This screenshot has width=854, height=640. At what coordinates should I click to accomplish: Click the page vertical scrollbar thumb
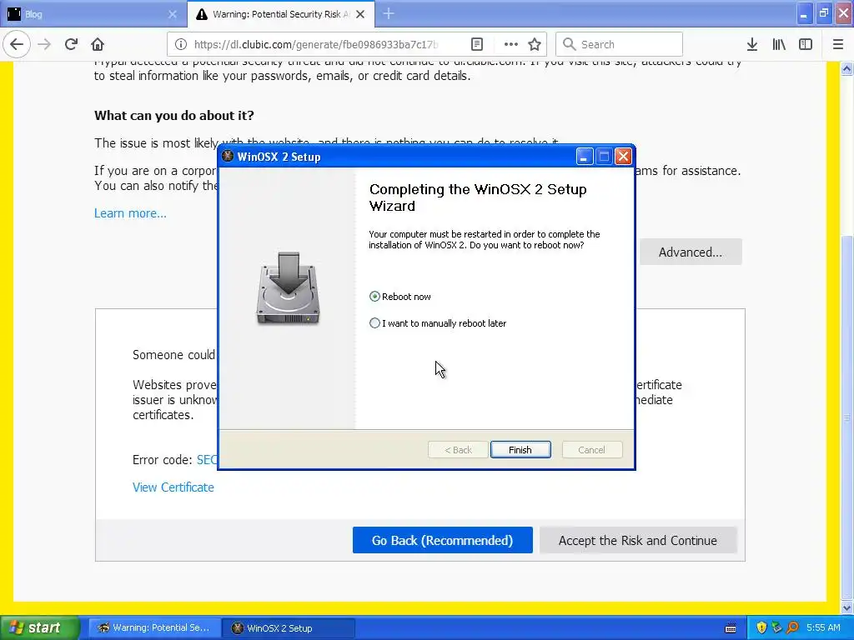[846, 417]
